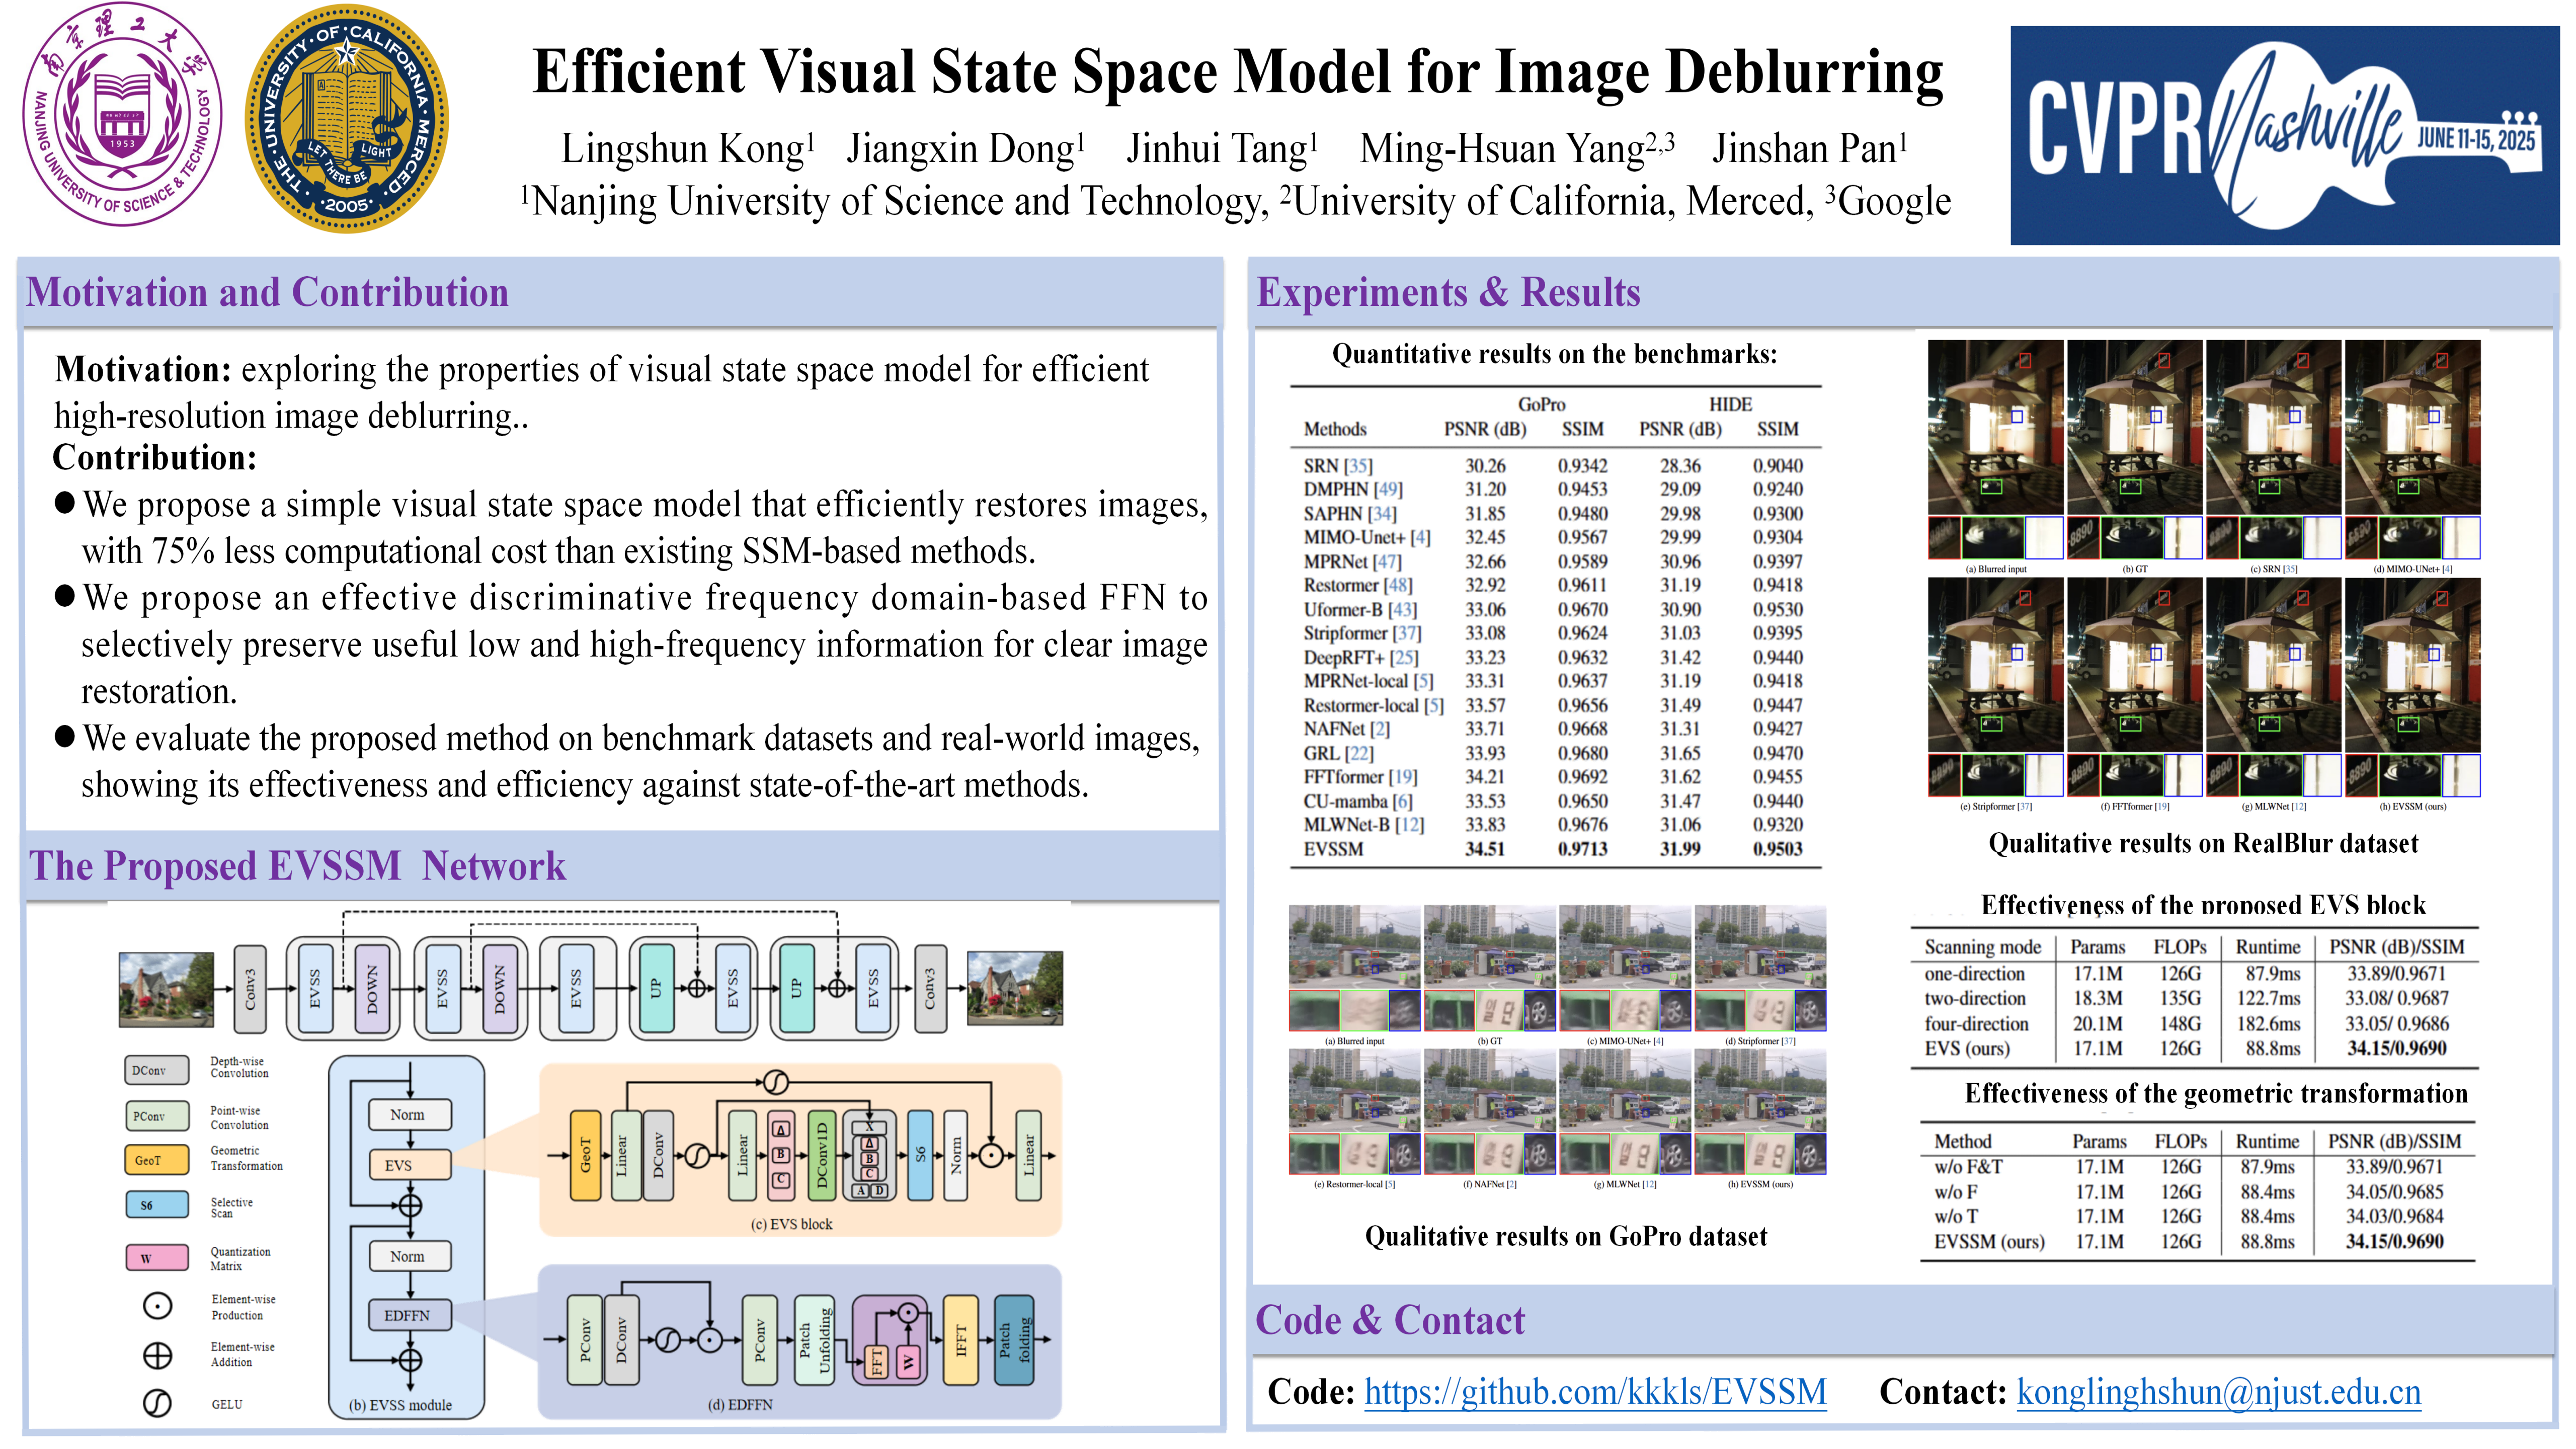Click the CVPR Nashville 2025 banner
This screenshot has width=2576, height=1449.
click(2284, 136)
